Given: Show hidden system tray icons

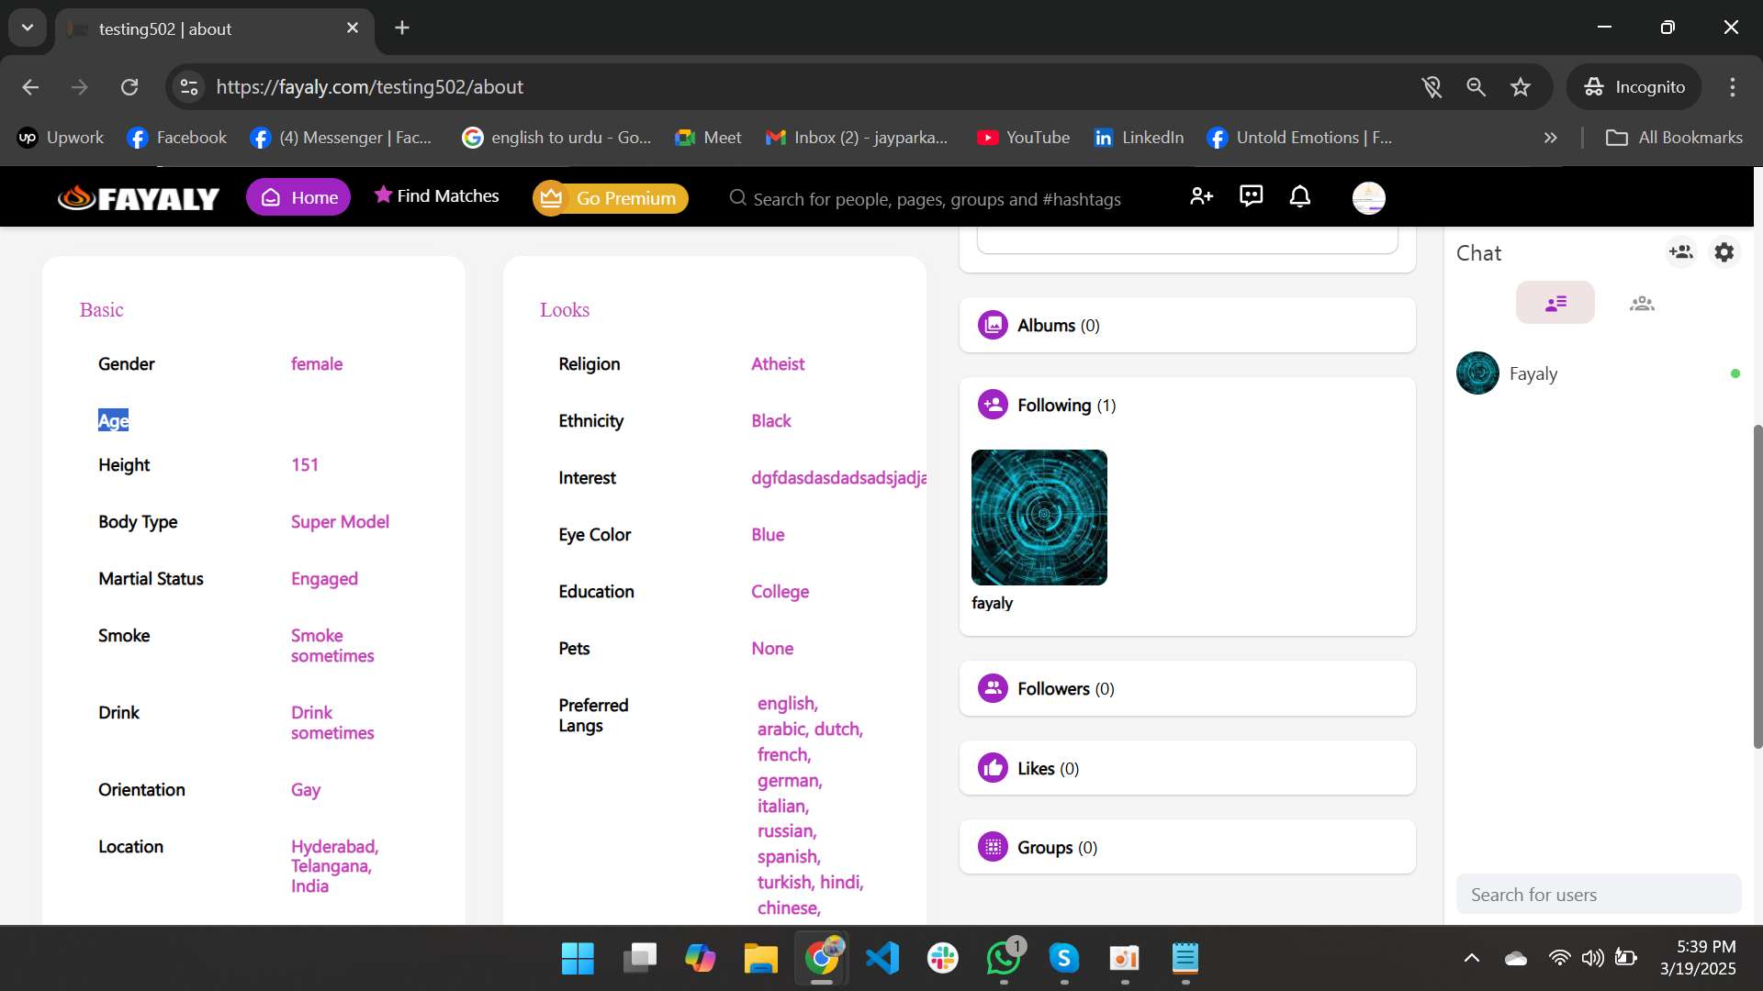Looking at the screenshot, I should (1471, 959).
